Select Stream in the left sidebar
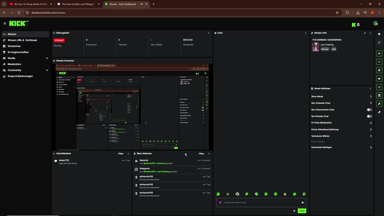The height and width of the screenshot is (216, 384). [x=25, y=34]
